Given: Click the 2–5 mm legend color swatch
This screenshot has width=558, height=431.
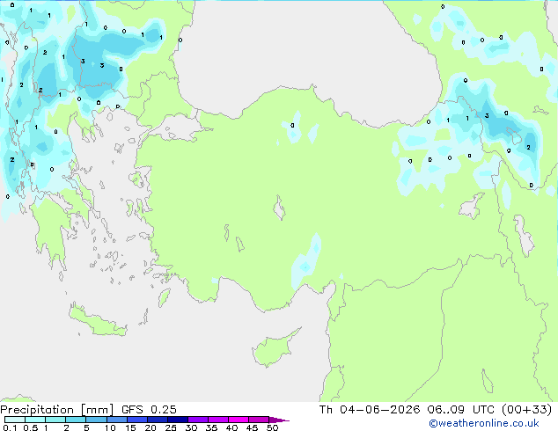Looking at the screenshot, I should tap(76, 420).
